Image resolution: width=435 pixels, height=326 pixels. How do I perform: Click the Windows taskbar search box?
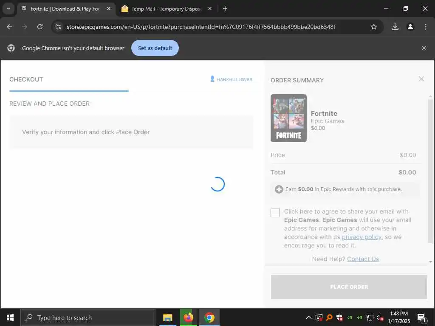[88, 318]
